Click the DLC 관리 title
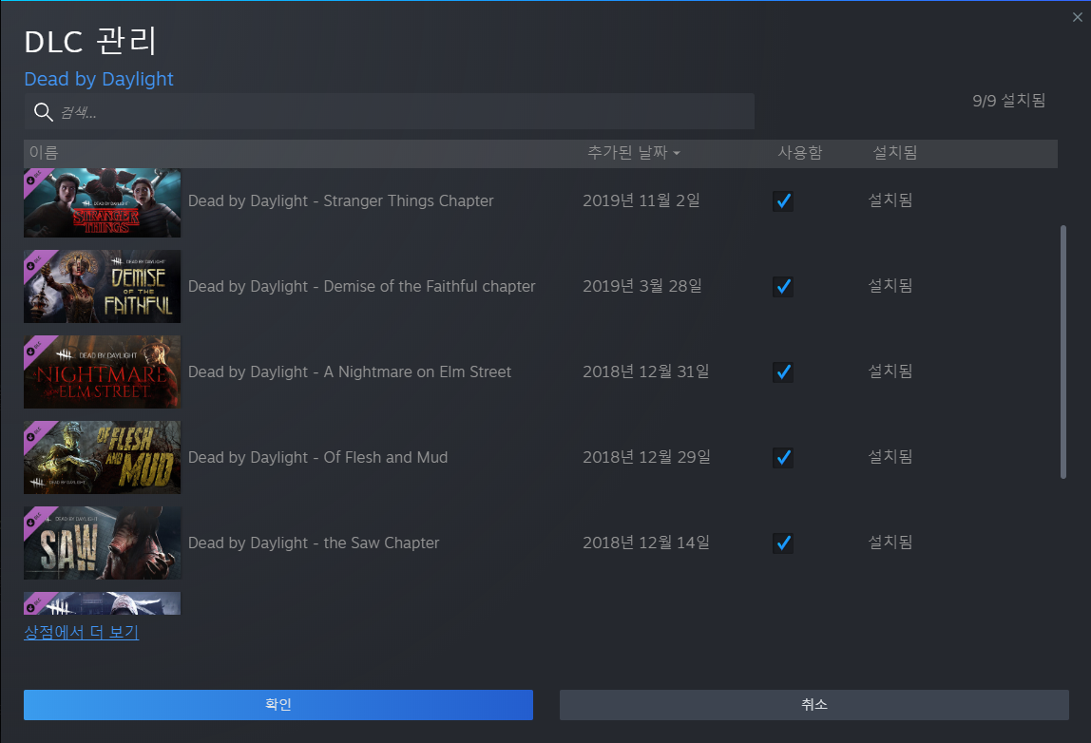 point(90,41)
